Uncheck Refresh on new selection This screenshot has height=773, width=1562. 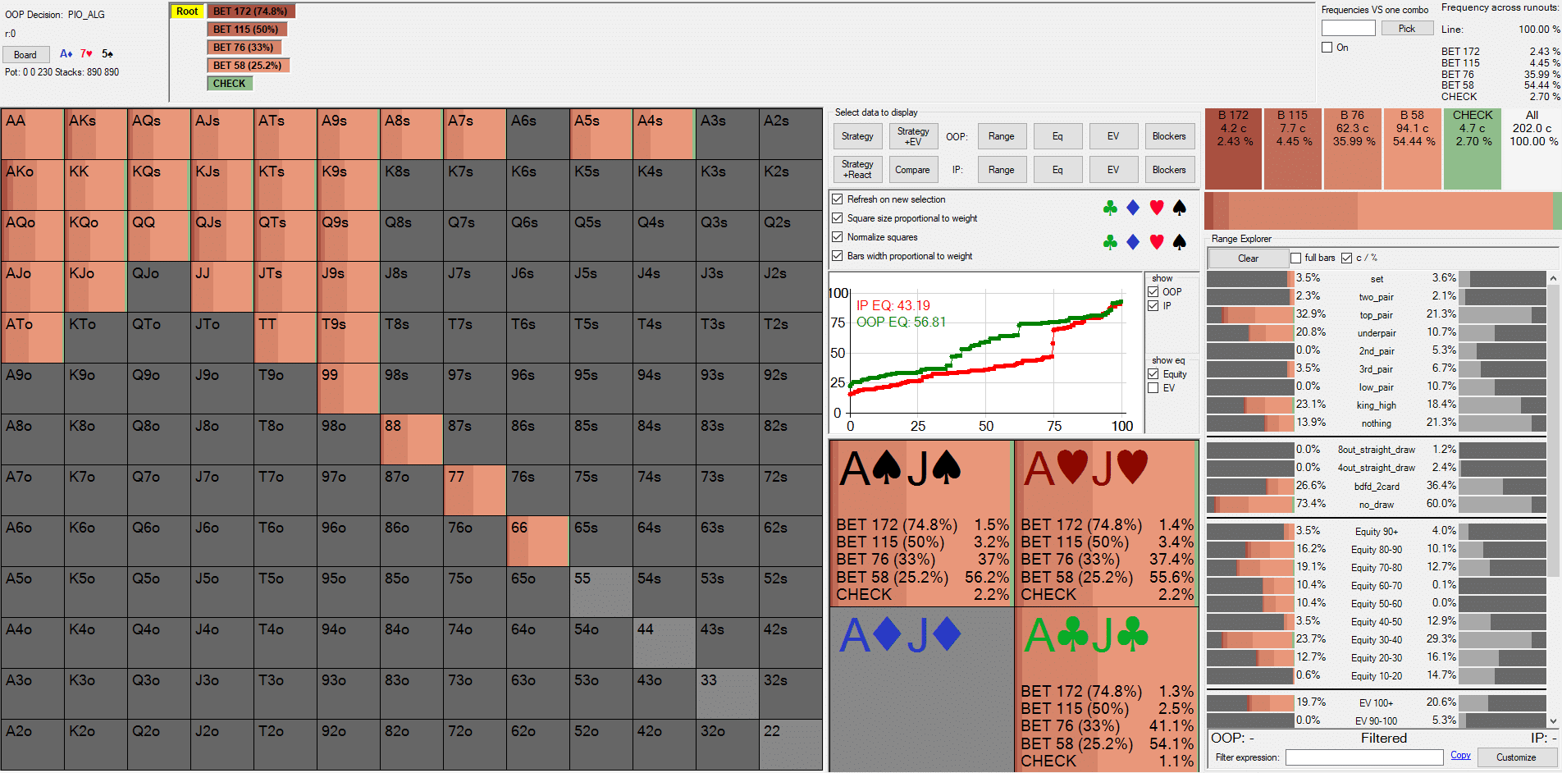[x=838, y=199]
